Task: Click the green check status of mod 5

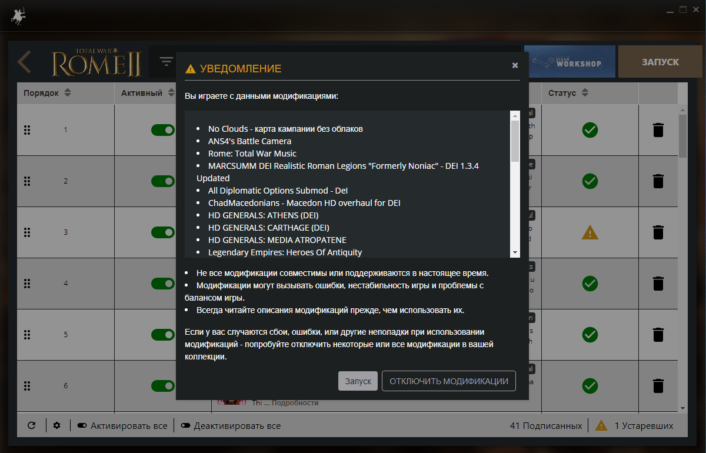Action: pyautogui.click(x=590, y=335)
